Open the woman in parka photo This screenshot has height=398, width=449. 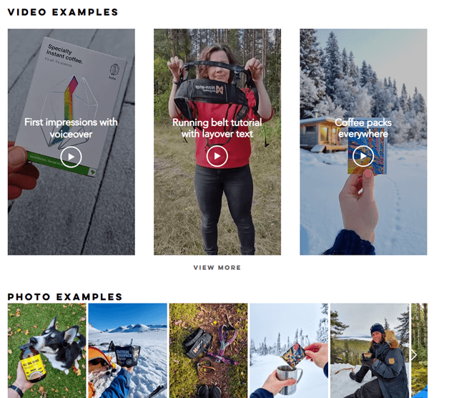[x=370, y=351]
